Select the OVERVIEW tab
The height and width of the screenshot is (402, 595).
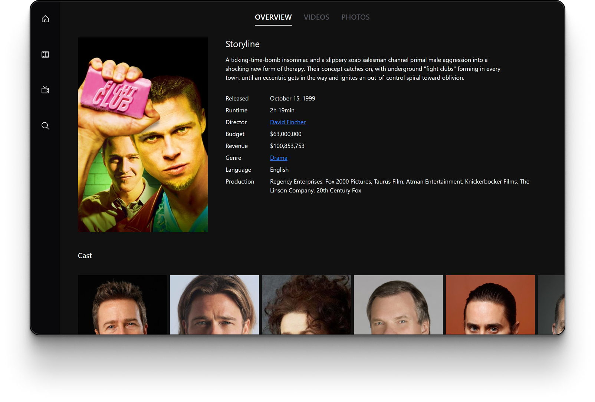[x=273, y=17]
